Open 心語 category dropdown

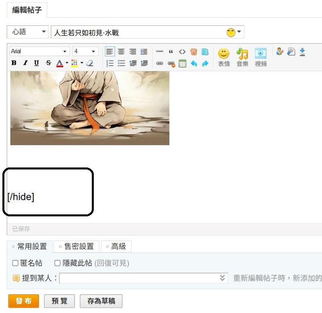click(x=27, y=32)
